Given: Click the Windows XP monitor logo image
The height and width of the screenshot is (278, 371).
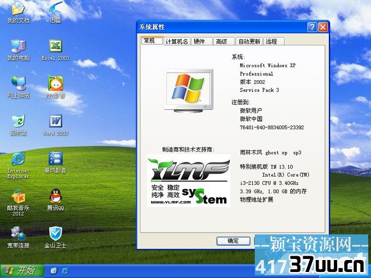Looking at the screenshot, I should (189, 90).
